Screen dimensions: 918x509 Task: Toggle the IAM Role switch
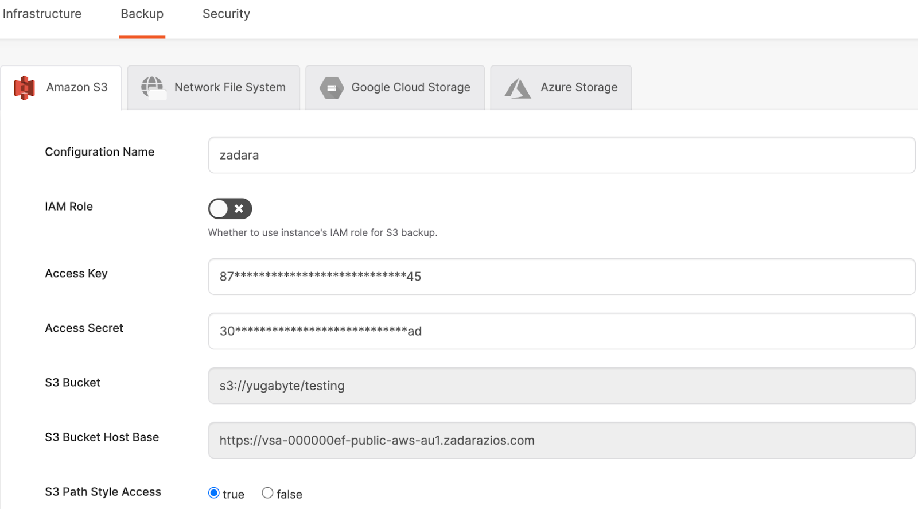coord(230,209)
